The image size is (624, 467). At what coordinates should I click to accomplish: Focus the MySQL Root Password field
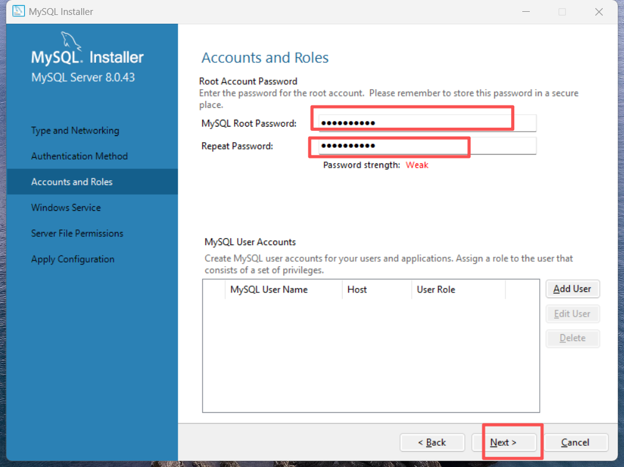(427, 123)
